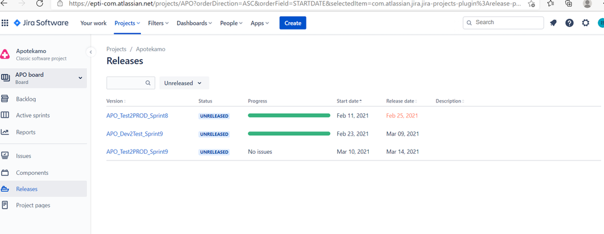
Task: Go to Active sprints in the sidebar
Action: [33, 115]
